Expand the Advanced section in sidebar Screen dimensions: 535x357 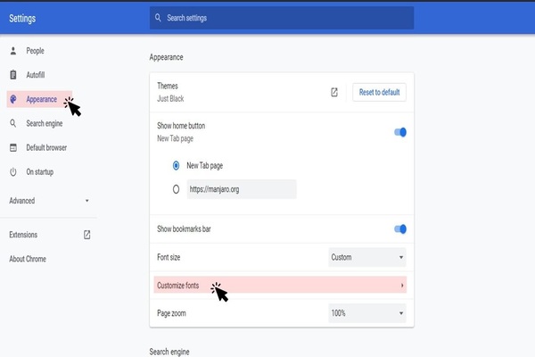point(48,201)
